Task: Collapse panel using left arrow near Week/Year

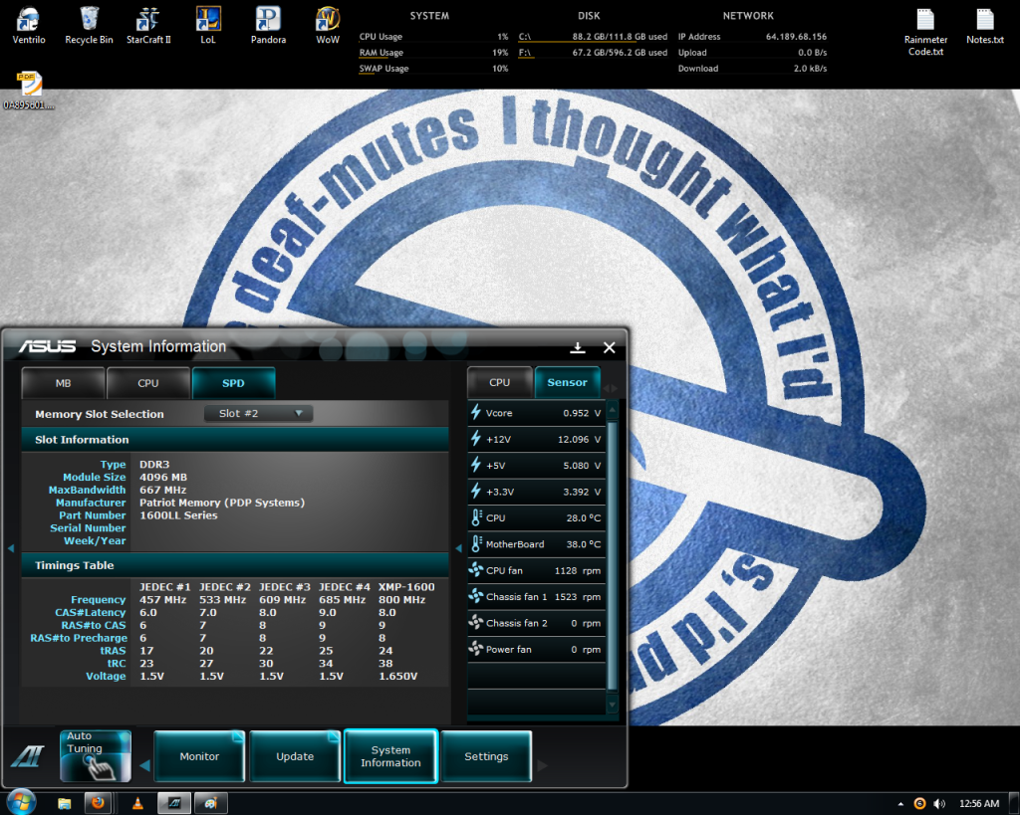Action: click(x=10, y=548)
